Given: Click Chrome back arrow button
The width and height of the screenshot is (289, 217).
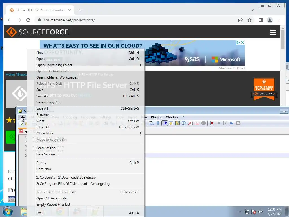Looking at the screenshot, I should (x=10, y=20).
